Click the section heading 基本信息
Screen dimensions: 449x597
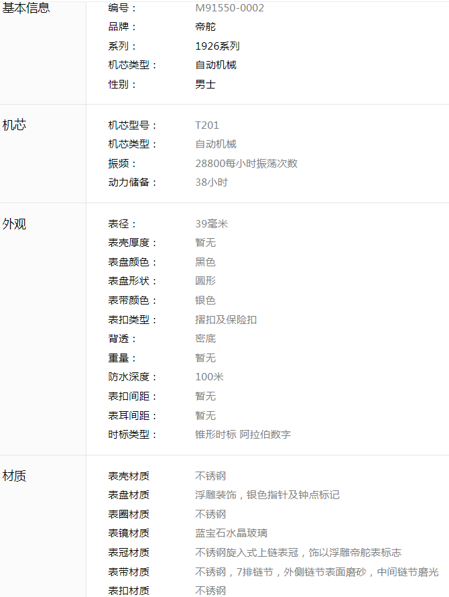pos(26,8)
